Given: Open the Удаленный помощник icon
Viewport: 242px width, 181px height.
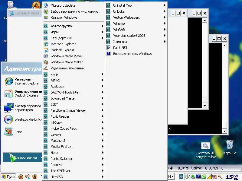Looking at the screenshot, I should 46,68.
